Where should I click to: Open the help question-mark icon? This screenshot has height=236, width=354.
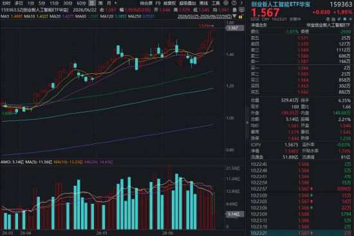[x=234, y=3]
